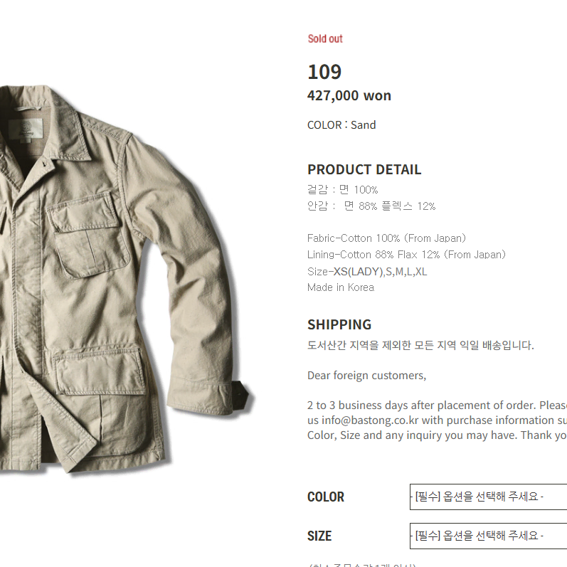Click the "Dear foreign customers," text
The height and width of the screenshot is (567, 567).
pos(366,375)
